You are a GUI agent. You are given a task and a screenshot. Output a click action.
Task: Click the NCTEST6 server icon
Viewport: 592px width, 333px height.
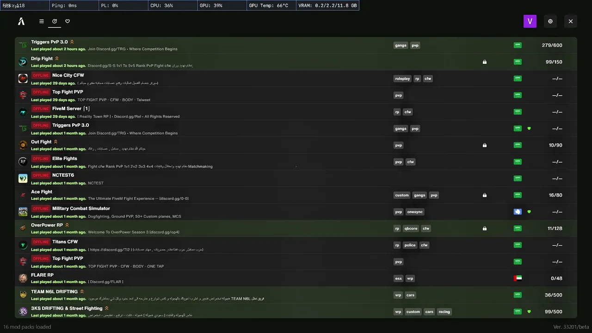(23, 179)
